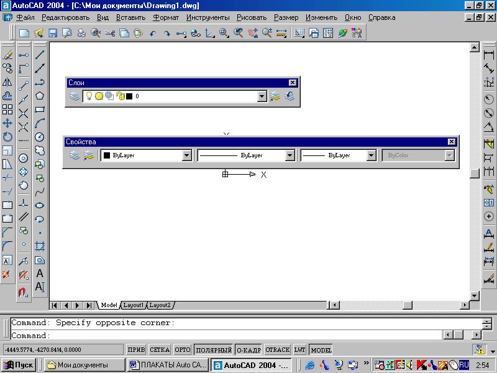This screenshot has width=497, height=373.
Task: Click the vertical scrollbar thumb of drawing area
Action: point(474,173)
